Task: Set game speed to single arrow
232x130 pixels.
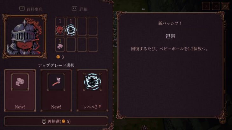Action: pyautogui.click(x=206, y=6)
